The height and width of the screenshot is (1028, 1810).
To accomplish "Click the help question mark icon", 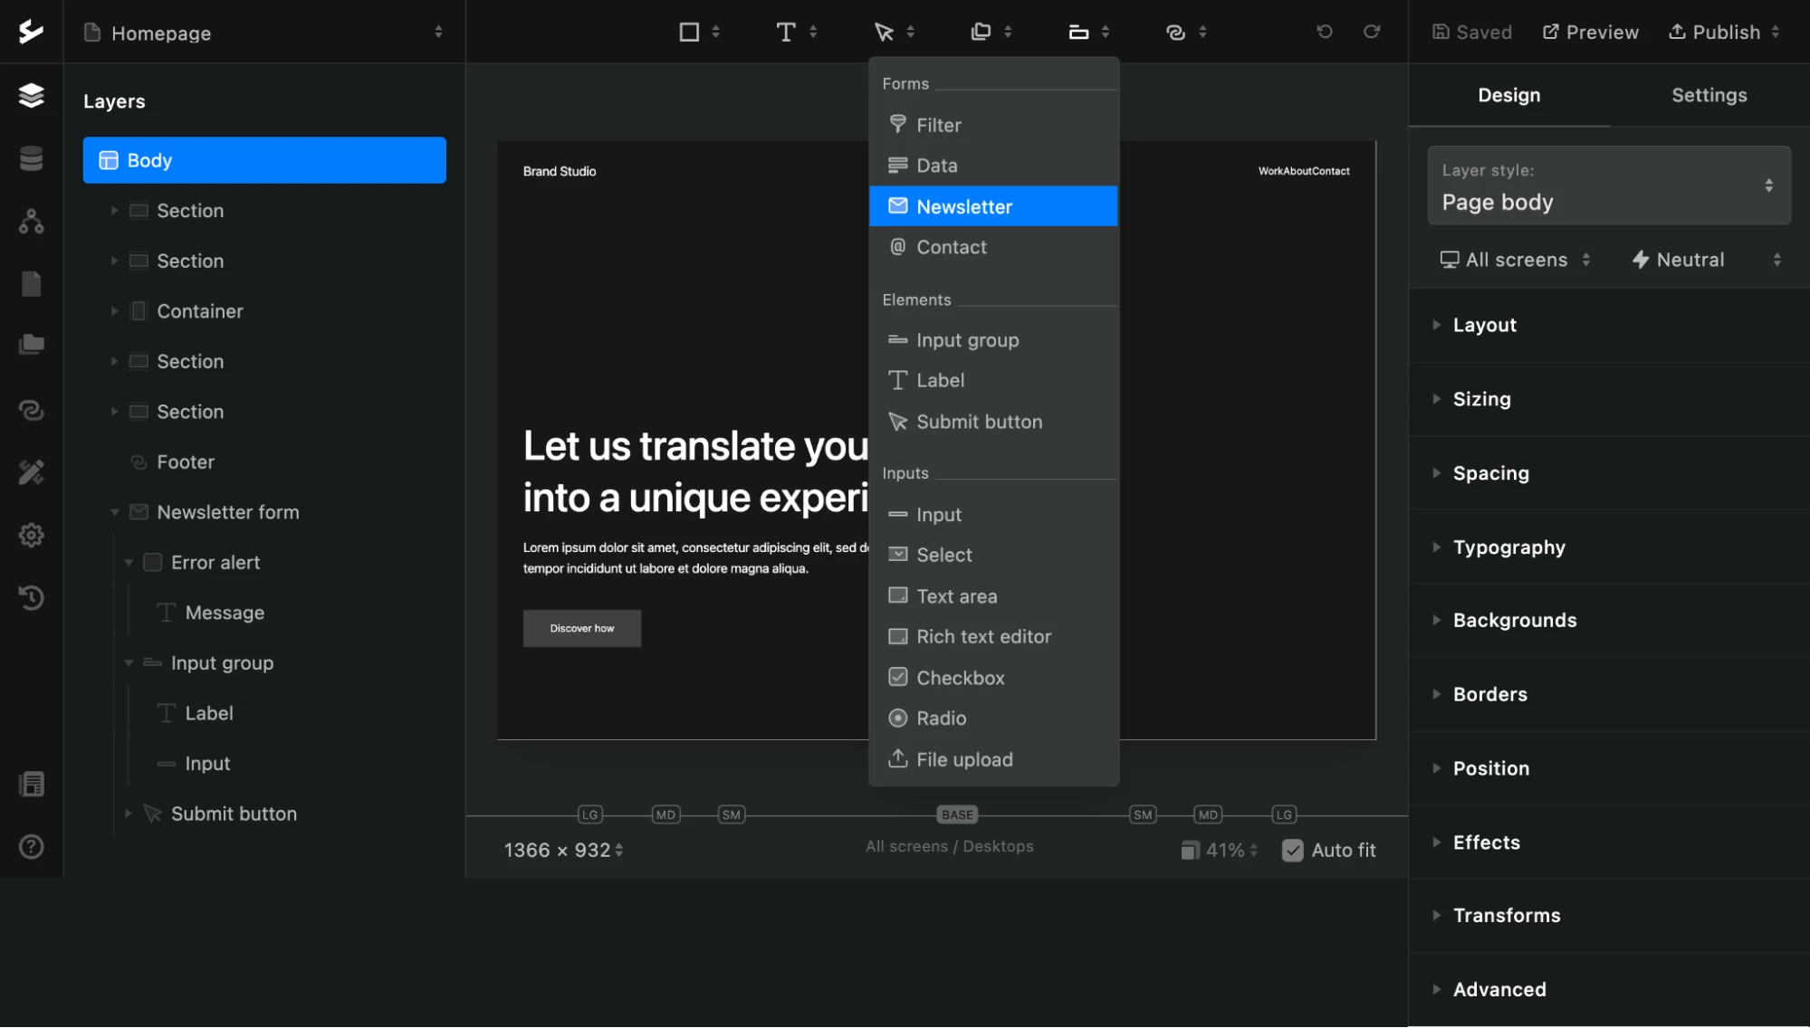I will [31, 846].
